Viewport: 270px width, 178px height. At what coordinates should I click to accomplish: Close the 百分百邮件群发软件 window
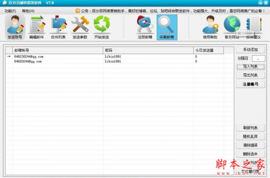(266, 3)
